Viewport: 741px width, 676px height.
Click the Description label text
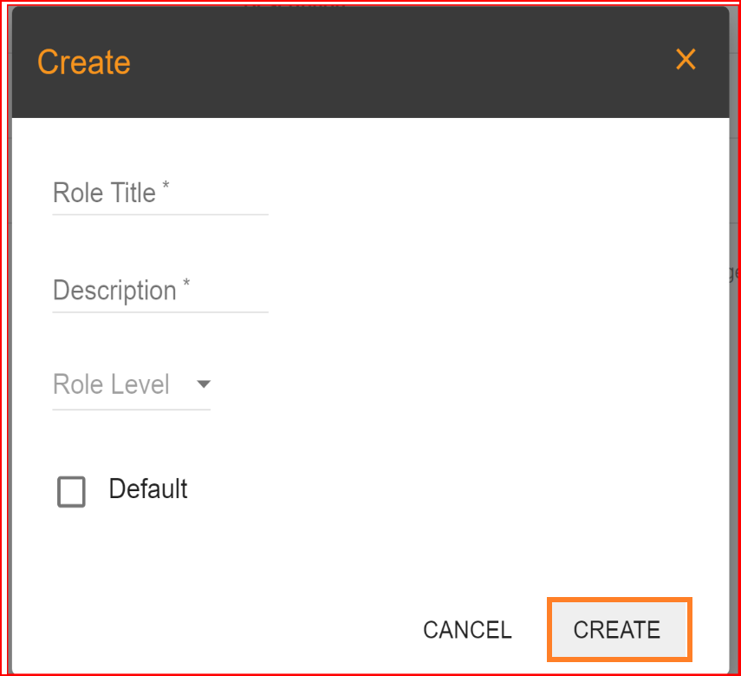pos(114,291)
